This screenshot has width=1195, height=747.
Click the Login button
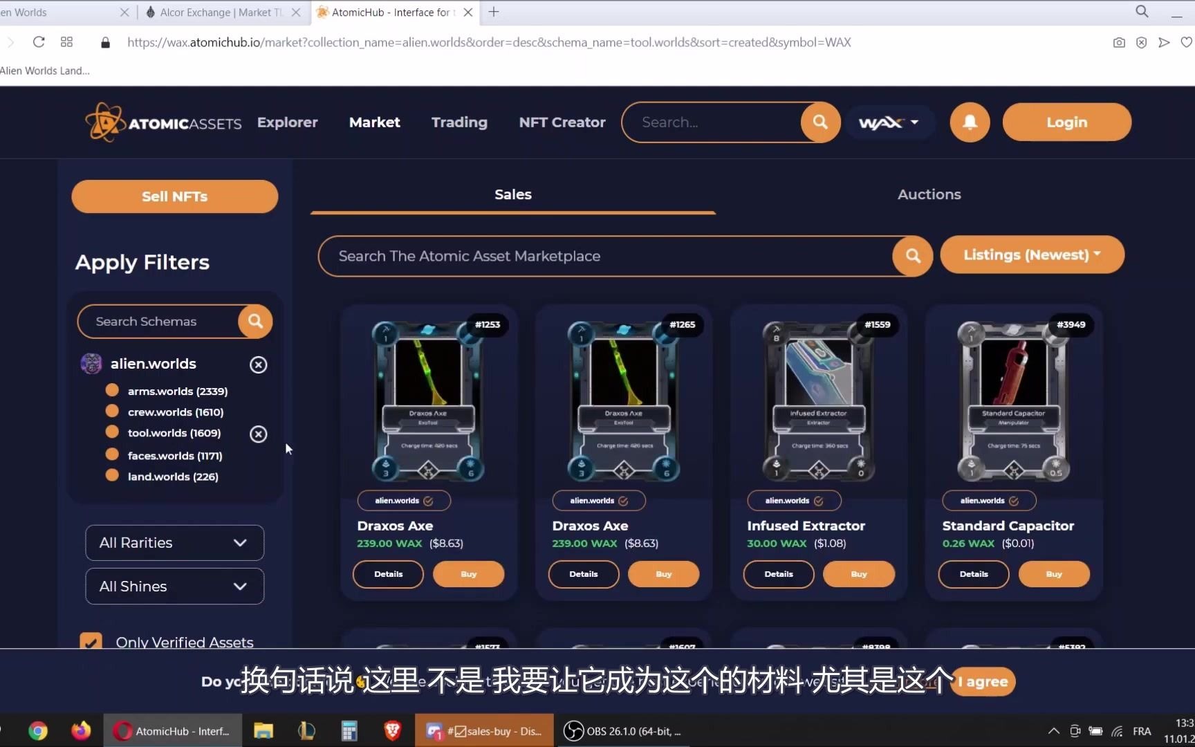(1066, 122)
